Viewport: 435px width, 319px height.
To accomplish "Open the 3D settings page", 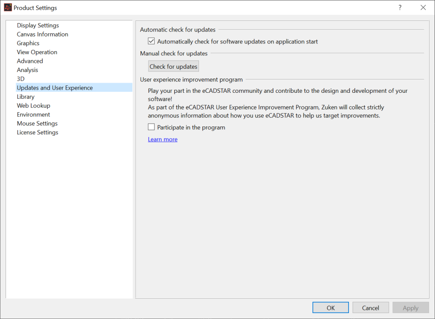I will point(20,79).
